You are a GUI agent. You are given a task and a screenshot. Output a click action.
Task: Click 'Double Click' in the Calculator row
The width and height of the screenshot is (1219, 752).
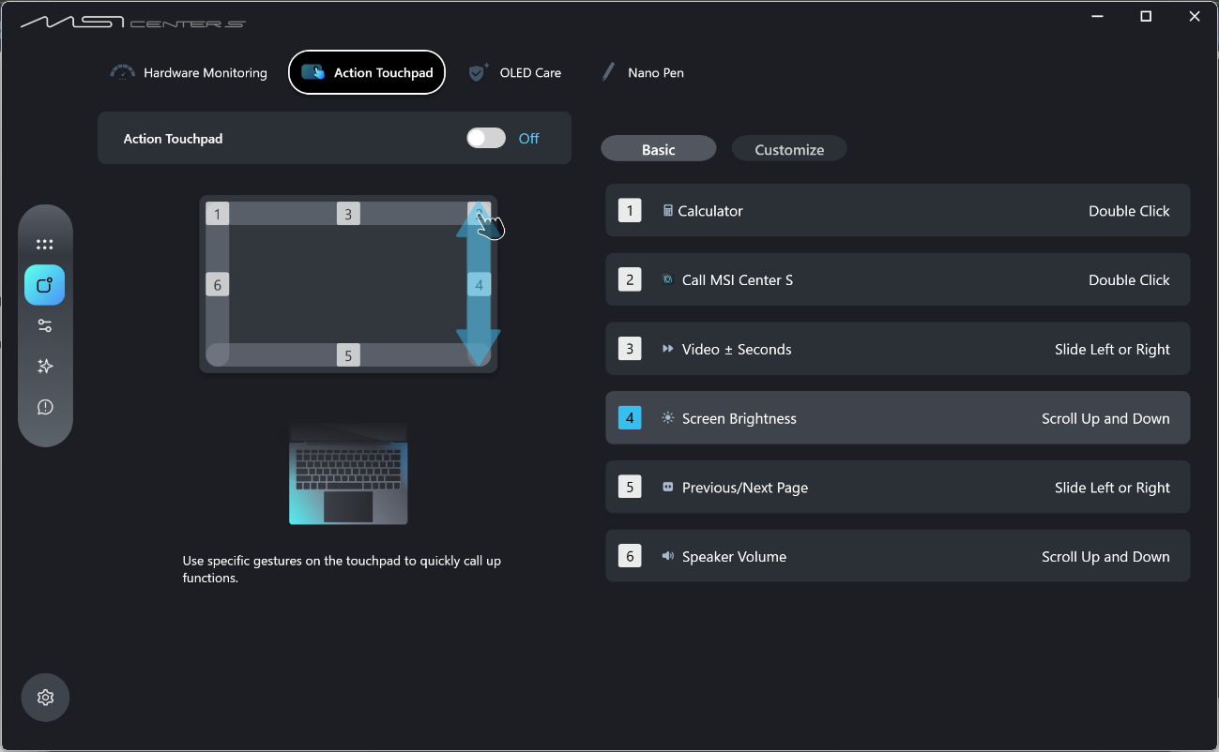[x=1129, y=211]
